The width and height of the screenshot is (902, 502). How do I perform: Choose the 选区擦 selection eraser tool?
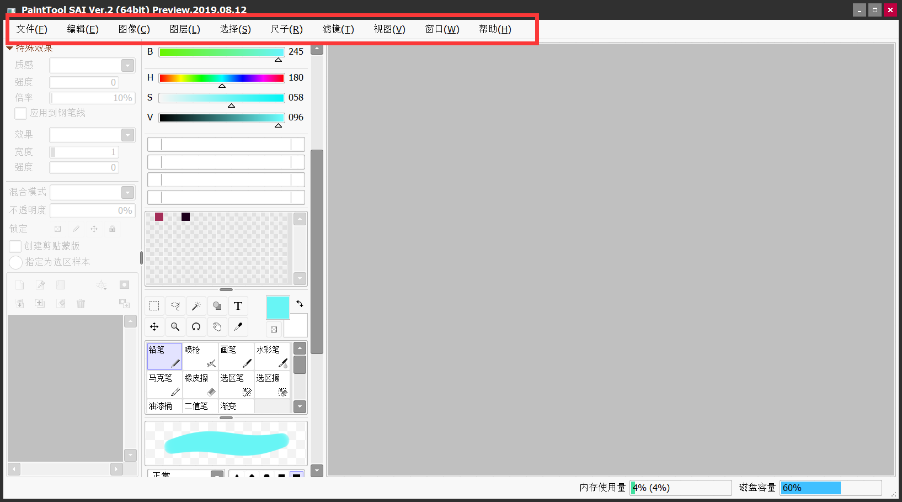272,384
